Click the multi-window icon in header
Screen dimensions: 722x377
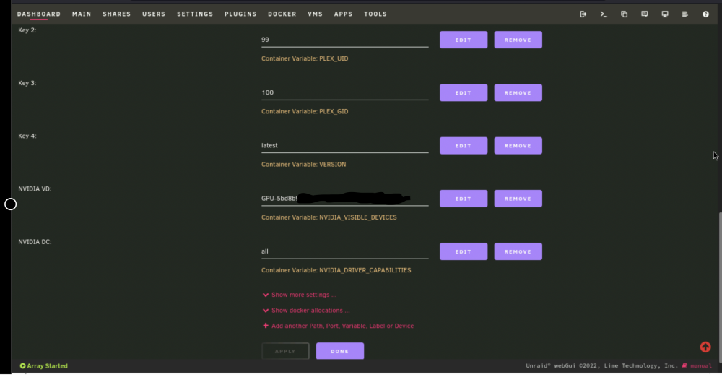pyautogui.click(x=624, y=14)
